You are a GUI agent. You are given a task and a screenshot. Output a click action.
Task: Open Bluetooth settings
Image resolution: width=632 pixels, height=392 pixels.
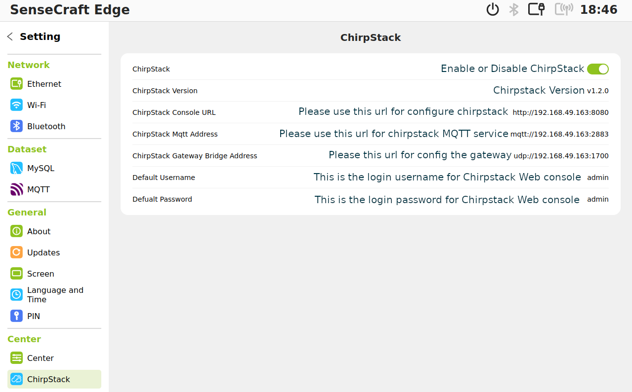54,126
